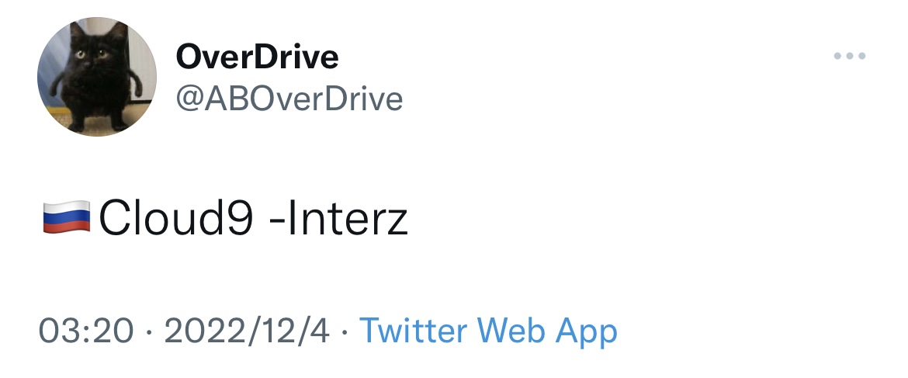Click the -Interz text in the tweet

pos(338,220)
